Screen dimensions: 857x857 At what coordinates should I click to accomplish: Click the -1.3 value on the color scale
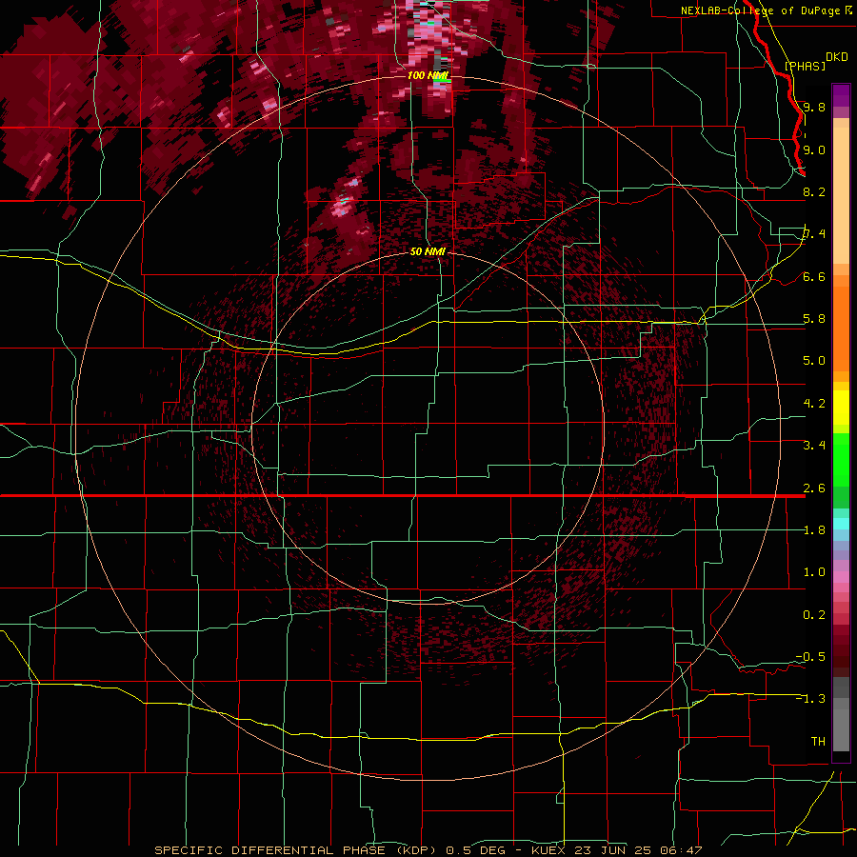coord(810,699)
